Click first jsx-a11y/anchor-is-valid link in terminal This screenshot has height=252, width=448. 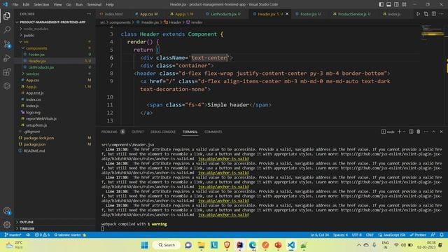point(223,159)
